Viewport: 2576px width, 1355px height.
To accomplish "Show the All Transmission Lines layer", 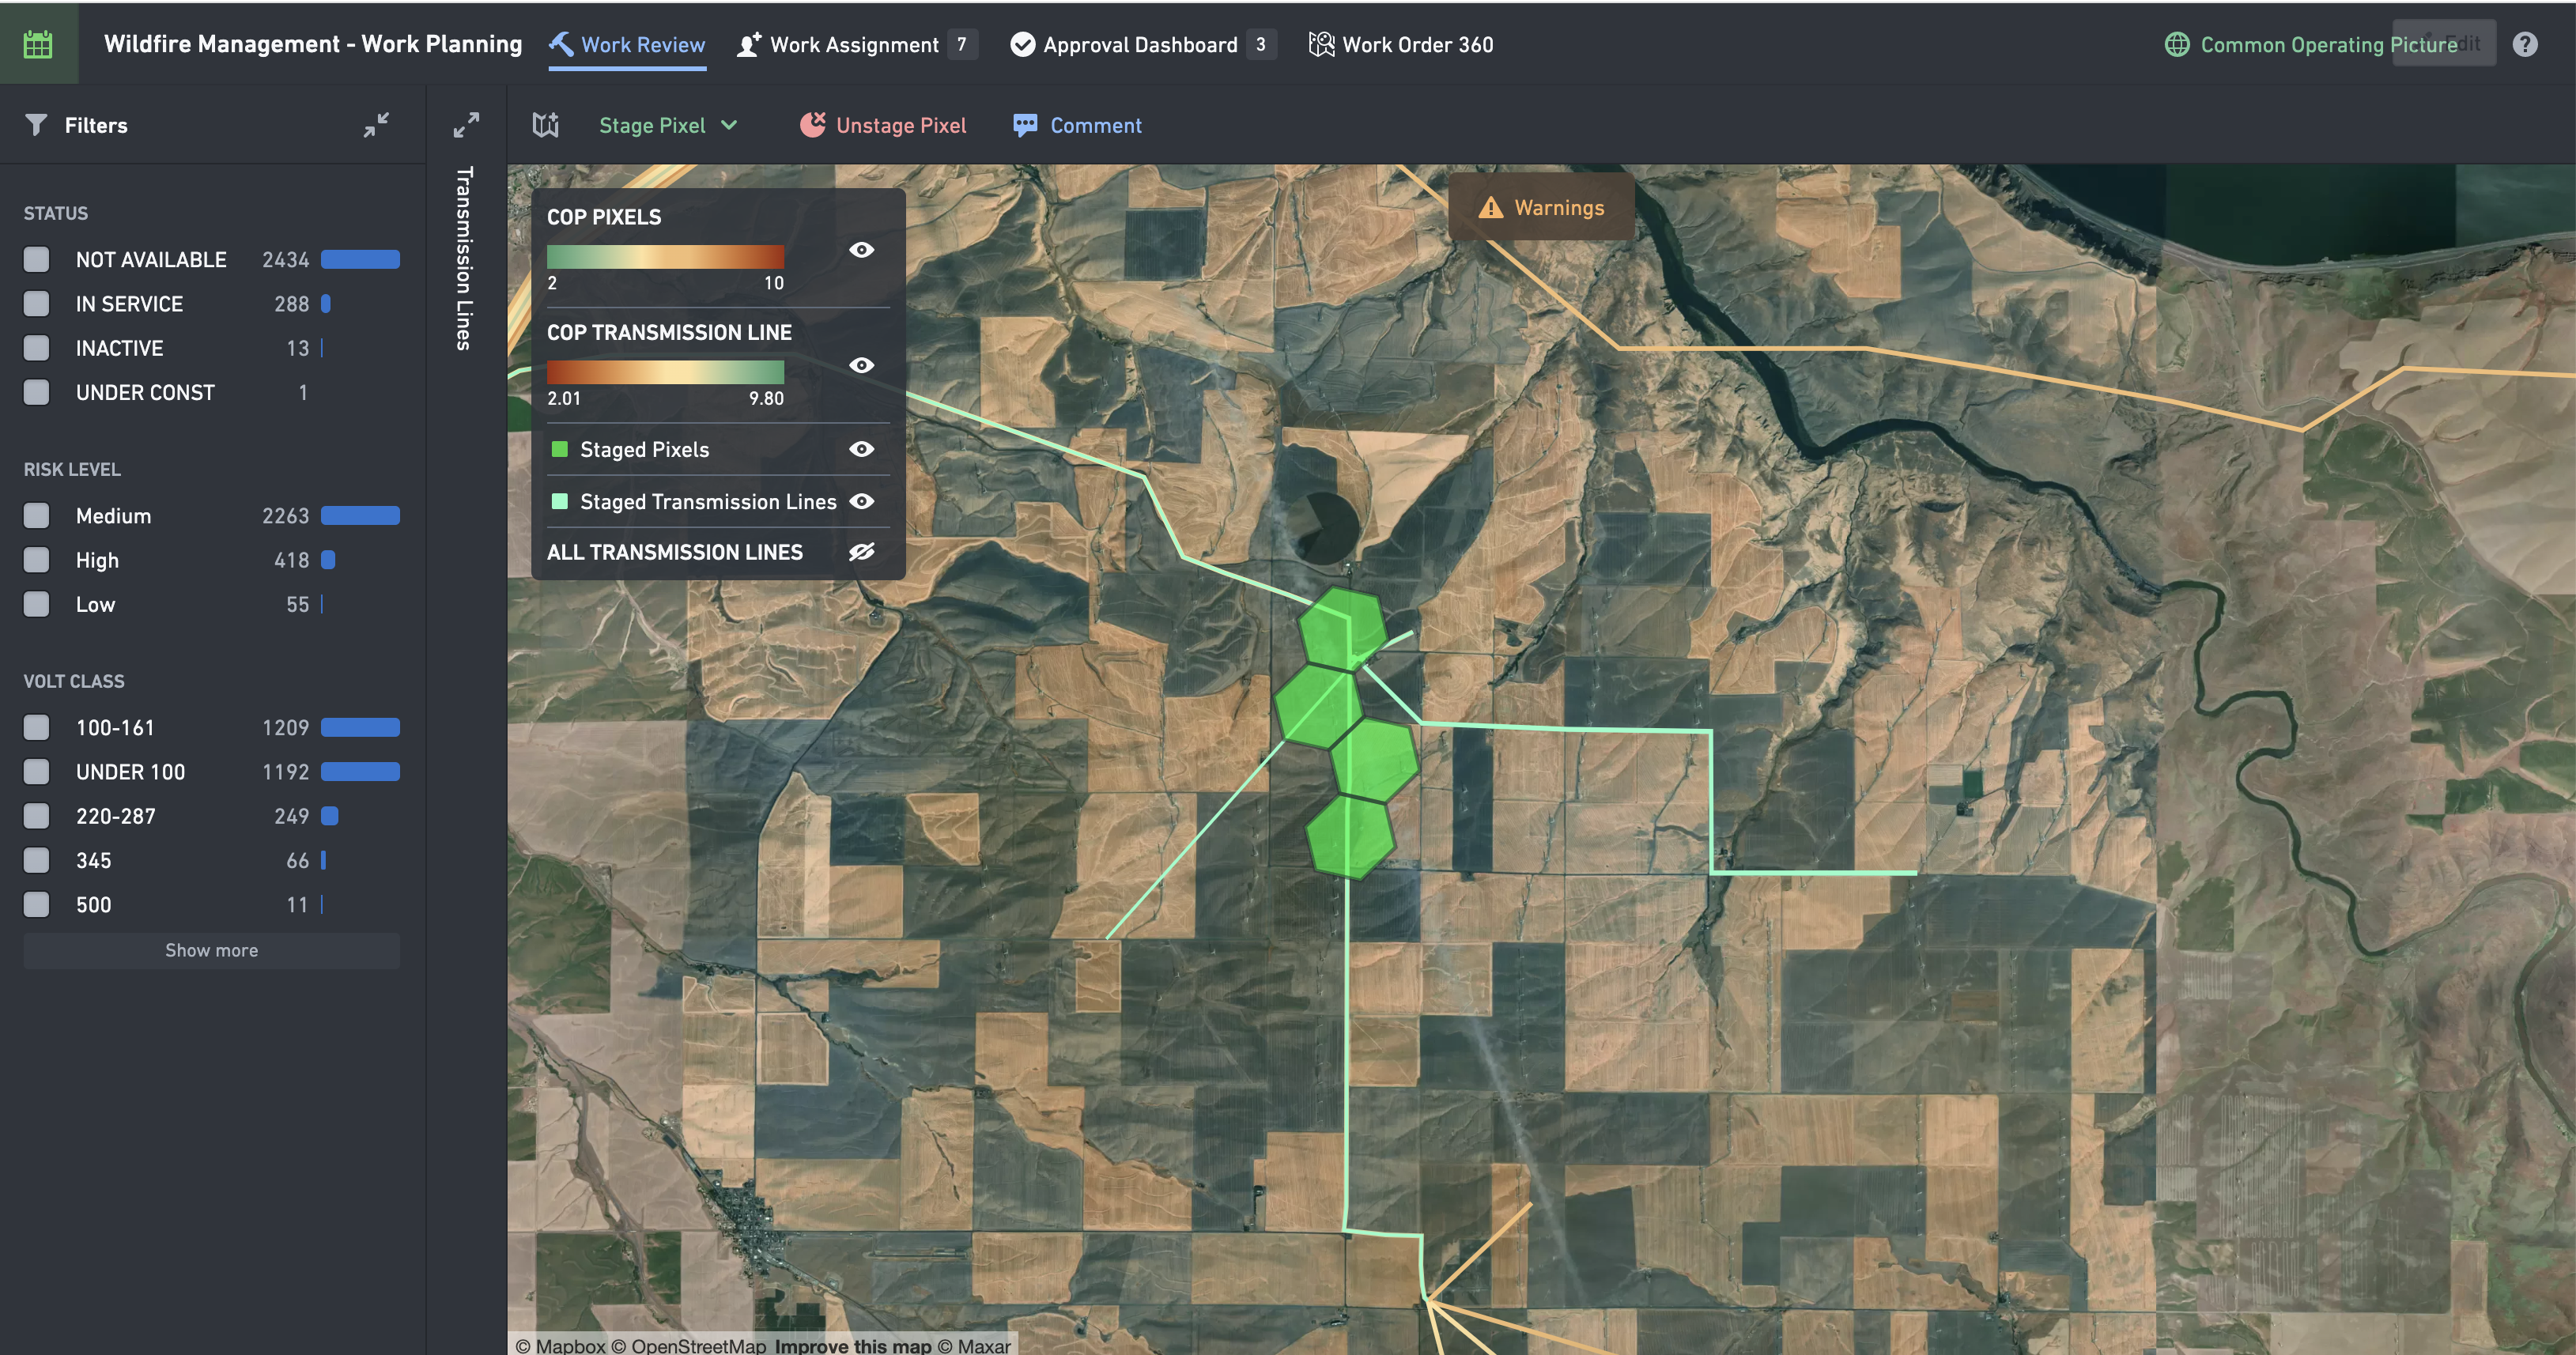I will pyautogui.click(x=861, y=552).
